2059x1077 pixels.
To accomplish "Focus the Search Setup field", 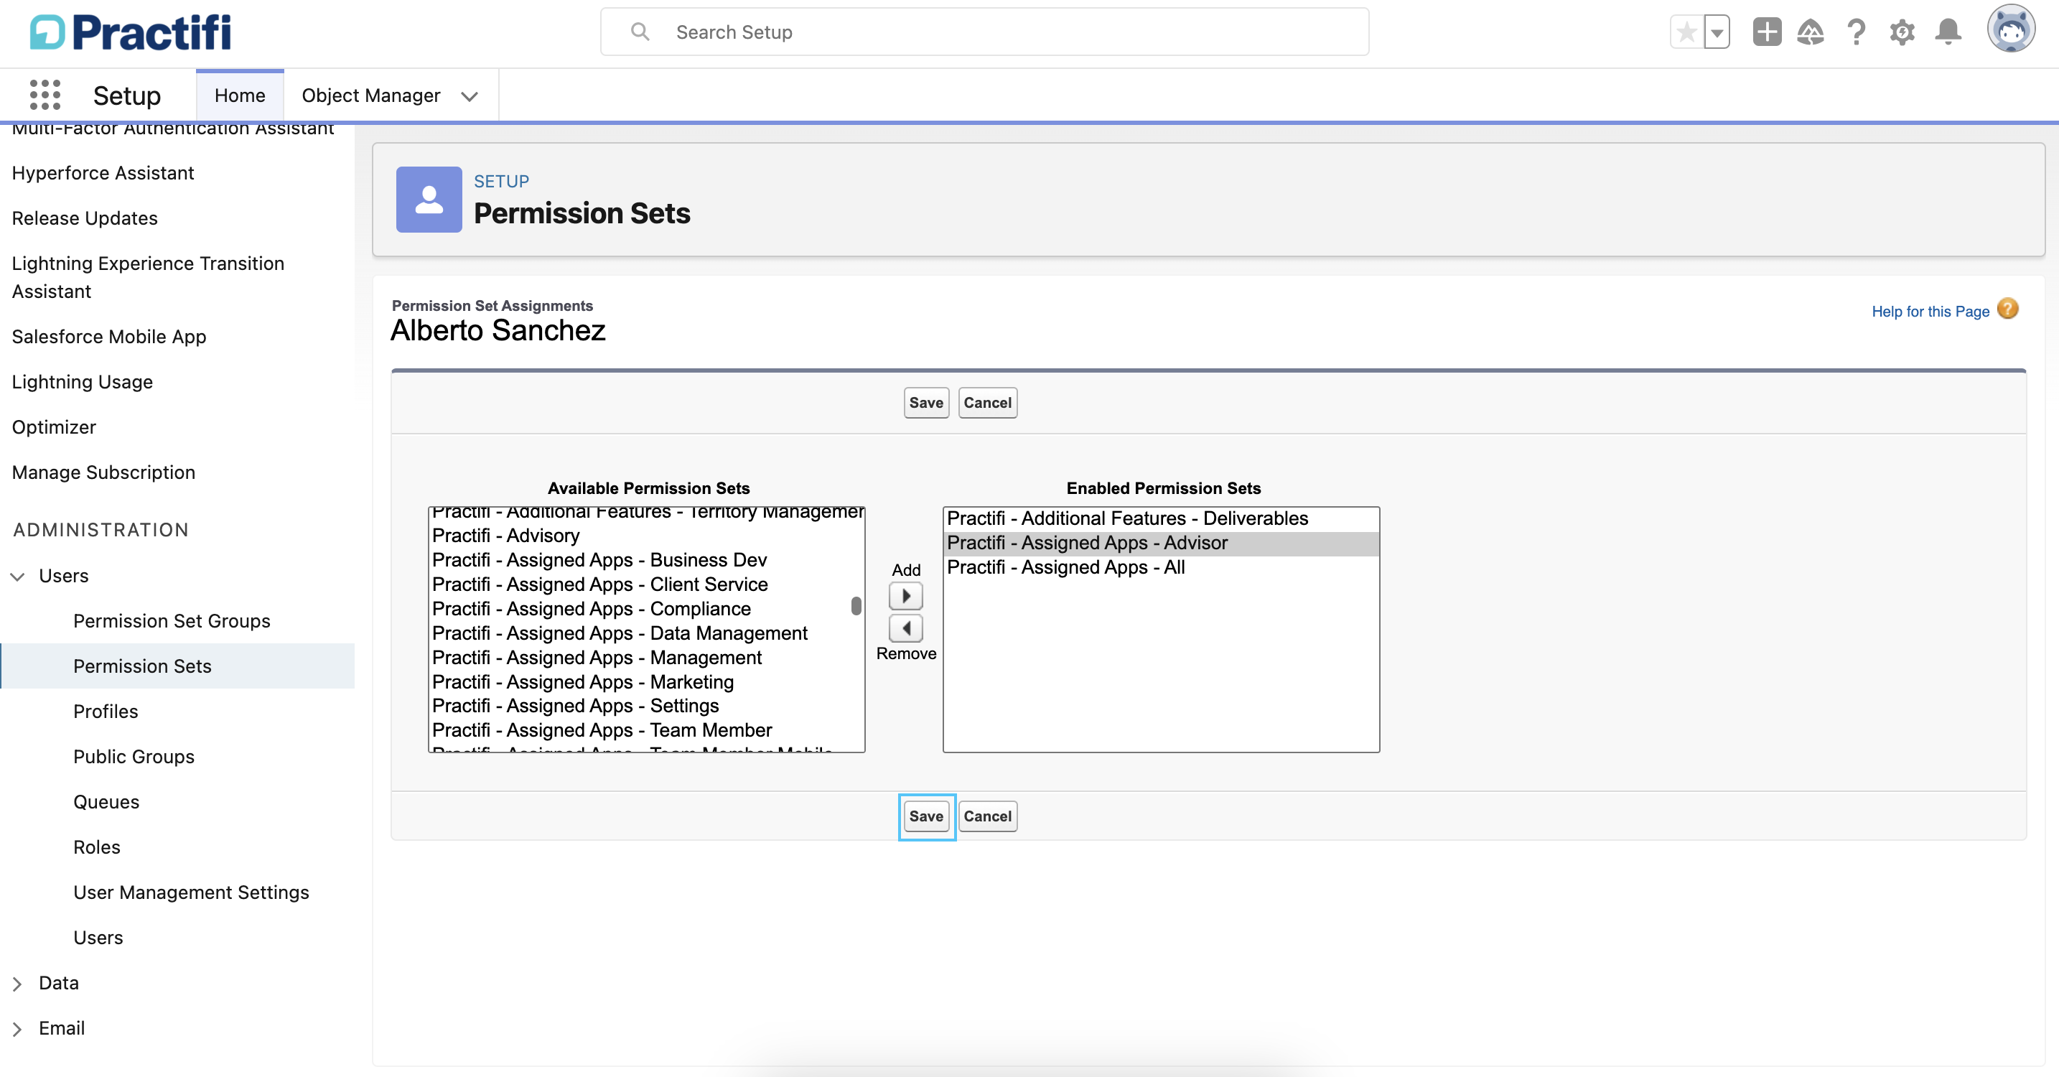I will coord(984,32).
